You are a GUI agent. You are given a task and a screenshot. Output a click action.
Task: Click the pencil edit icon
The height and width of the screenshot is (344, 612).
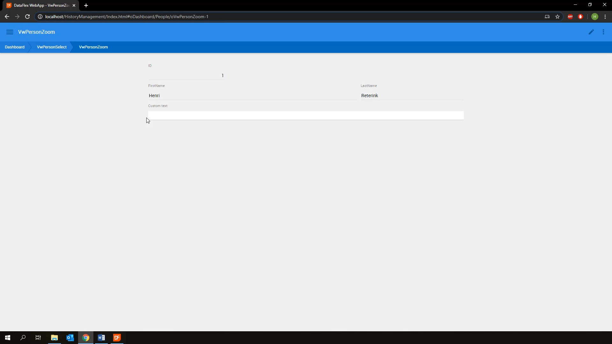click(x=591, y=32)
